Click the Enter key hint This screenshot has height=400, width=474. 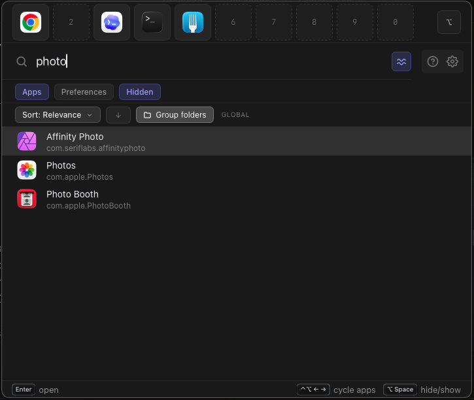[x=24, y=390]
